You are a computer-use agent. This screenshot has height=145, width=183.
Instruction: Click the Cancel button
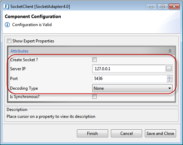pos(127,133)
